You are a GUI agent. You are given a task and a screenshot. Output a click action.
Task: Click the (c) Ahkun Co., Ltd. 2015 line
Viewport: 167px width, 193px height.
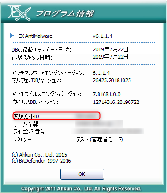click(x=39, y=155)
